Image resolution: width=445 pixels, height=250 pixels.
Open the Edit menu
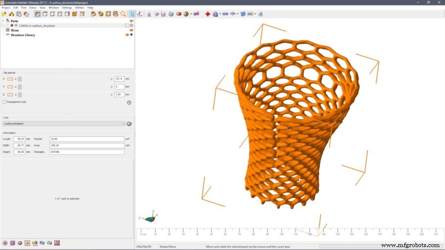[x=16, y=8]
